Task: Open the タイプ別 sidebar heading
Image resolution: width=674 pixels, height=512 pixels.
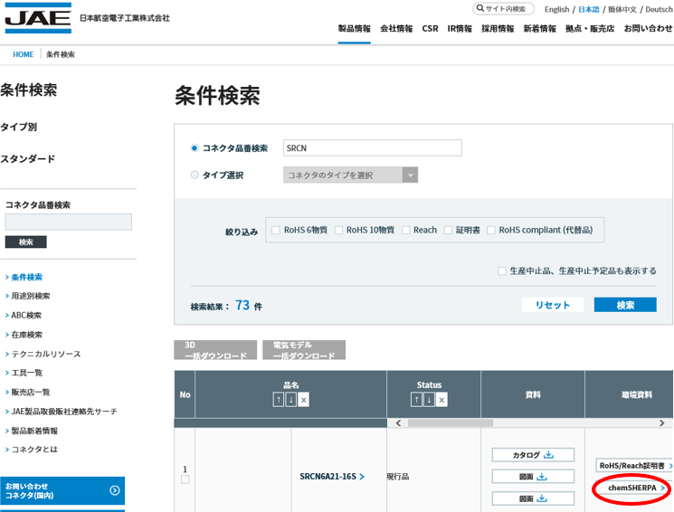Action: click(x=18, y=128)
